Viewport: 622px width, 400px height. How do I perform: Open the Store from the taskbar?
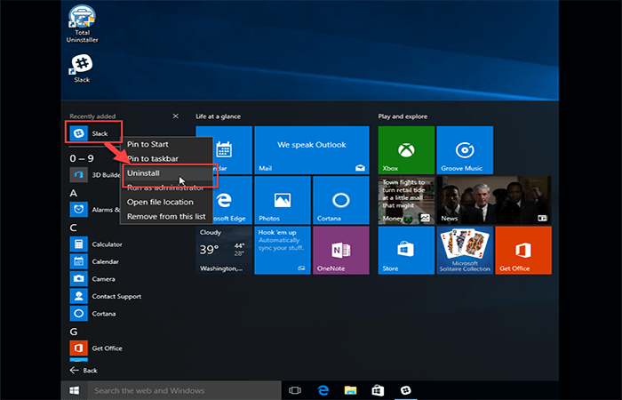(x=378, y=390)
